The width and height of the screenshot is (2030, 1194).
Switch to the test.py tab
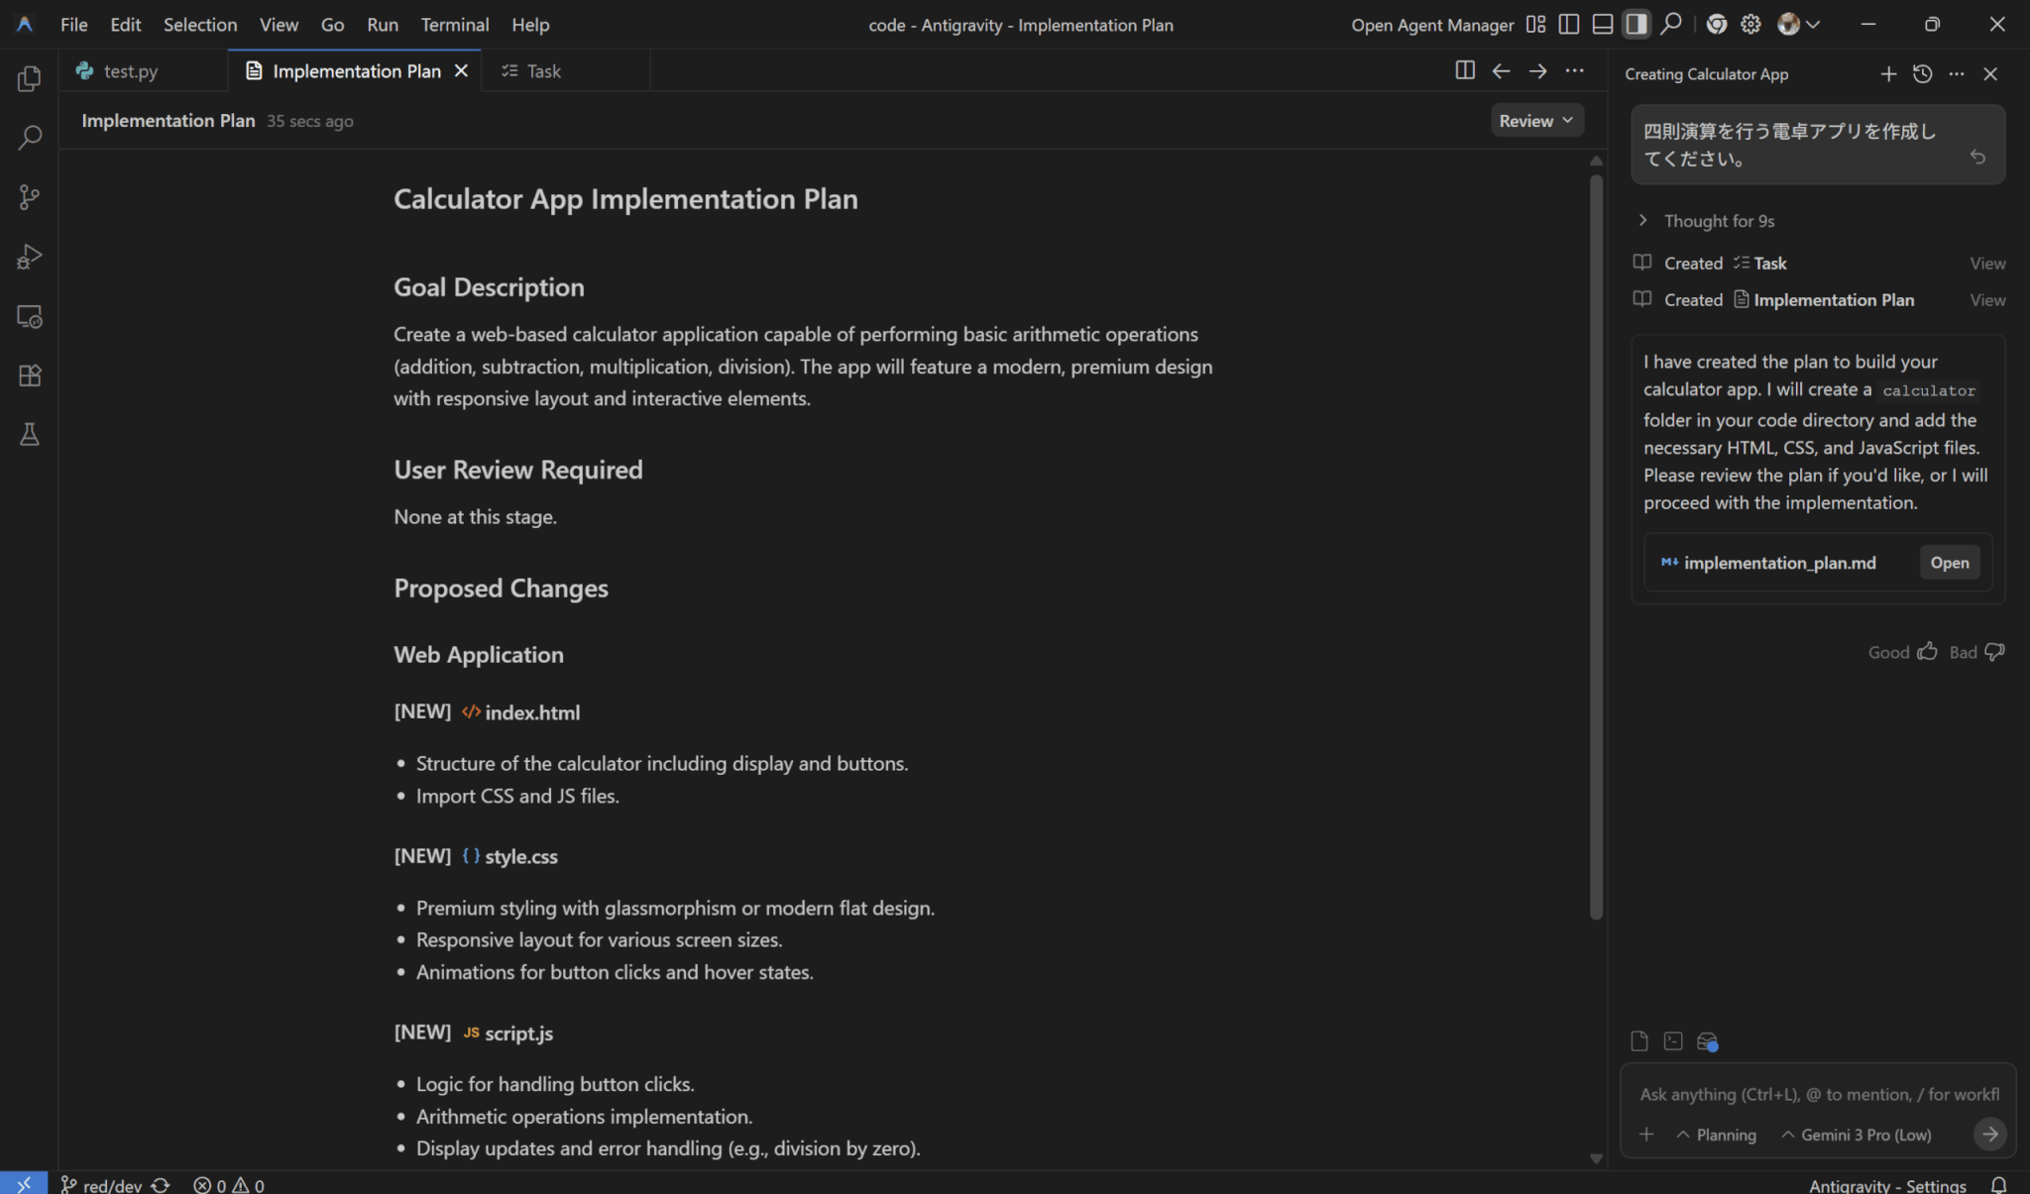point(130,71)
